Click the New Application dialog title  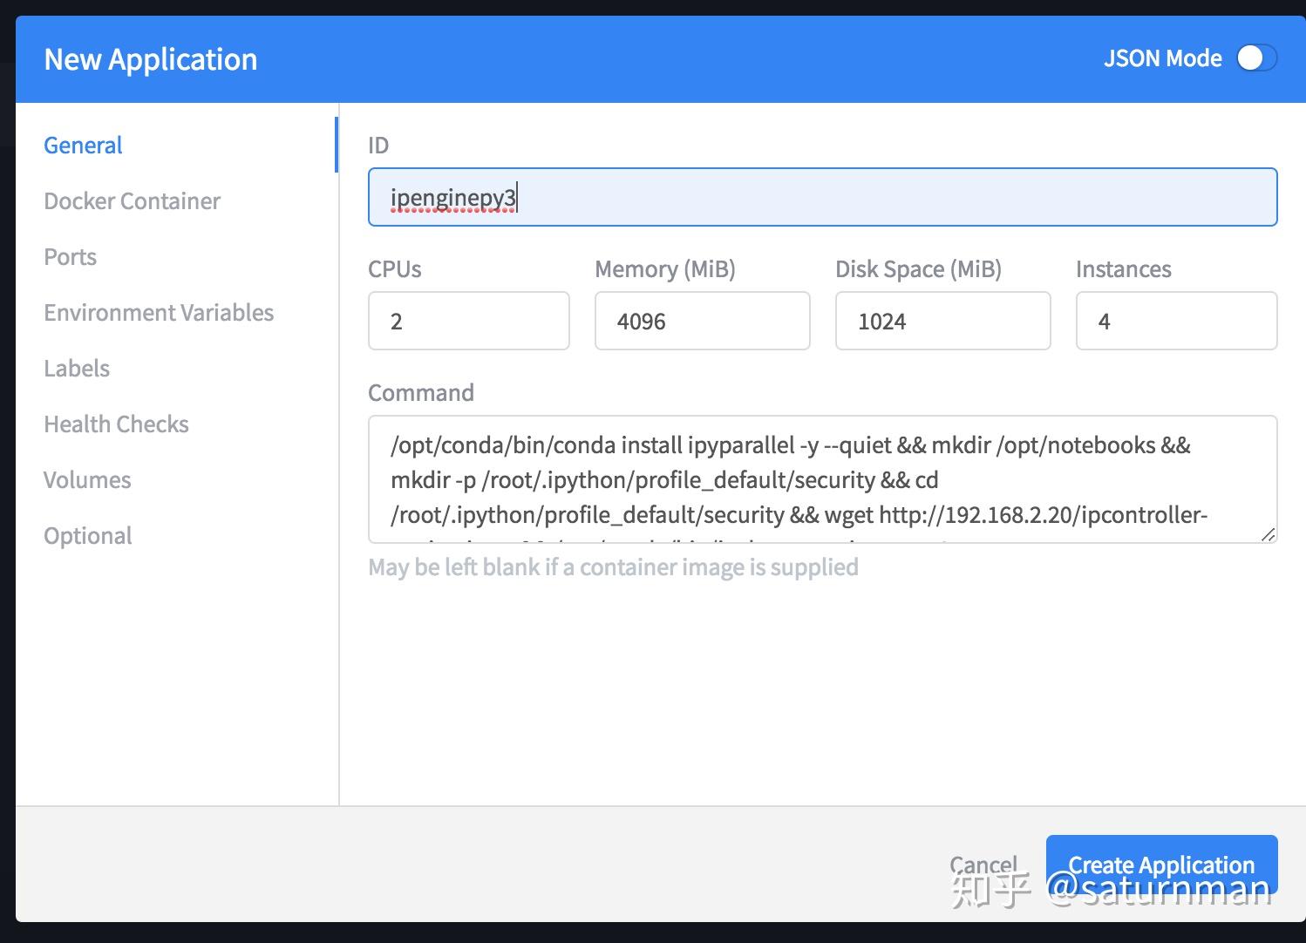(151, 59)
